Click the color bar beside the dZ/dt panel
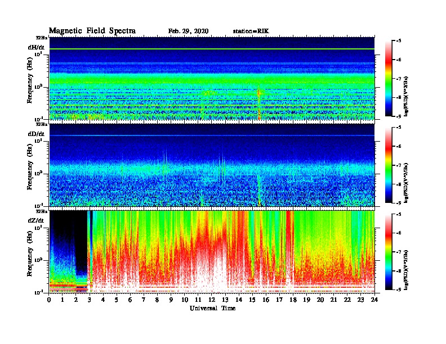446x344 pixels. coord(389,252)
